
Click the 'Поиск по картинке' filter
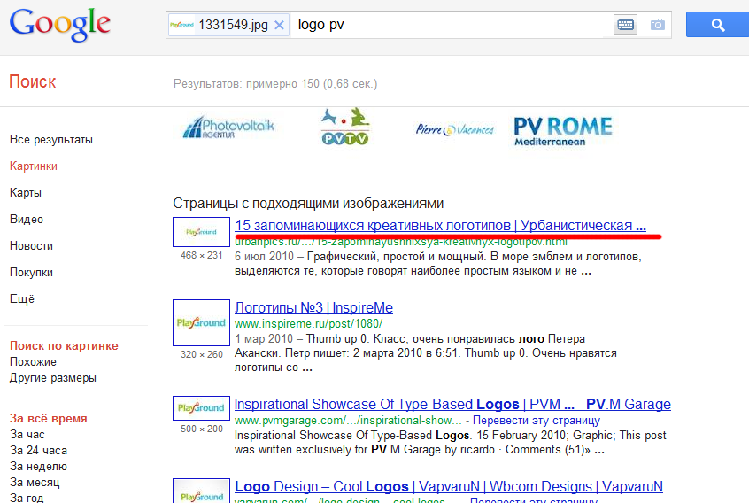(x=64, y=346)
